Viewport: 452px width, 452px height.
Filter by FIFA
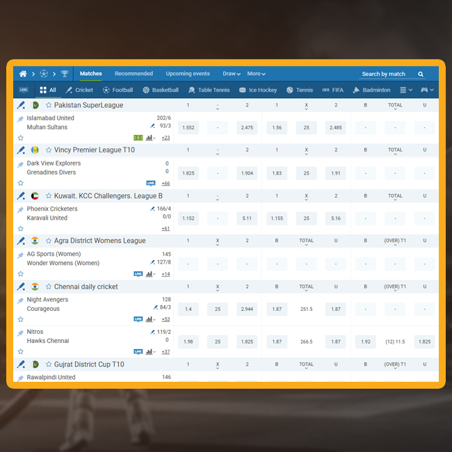333,90
